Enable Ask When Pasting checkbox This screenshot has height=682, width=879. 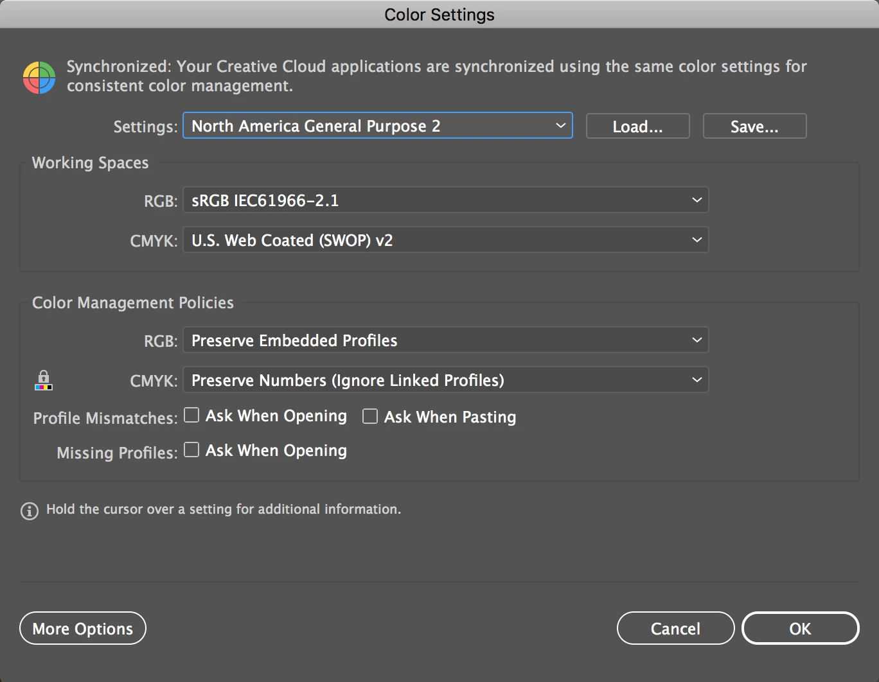[370, 416]
